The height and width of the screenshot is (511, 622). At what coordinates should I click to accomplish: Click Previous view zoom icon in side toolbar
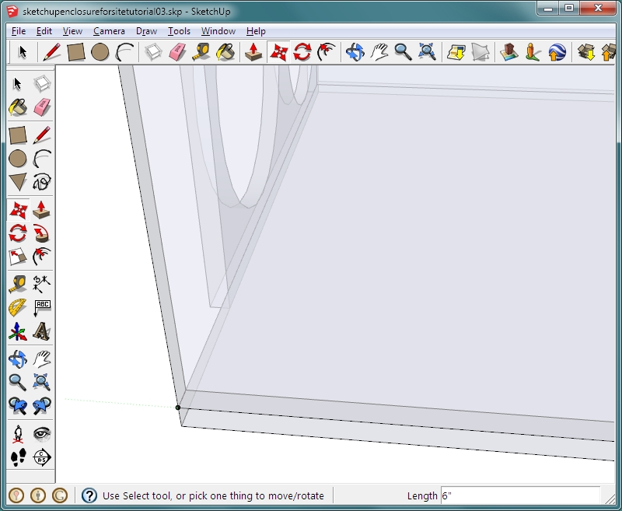pyautogui.click(x=18, y=406)
